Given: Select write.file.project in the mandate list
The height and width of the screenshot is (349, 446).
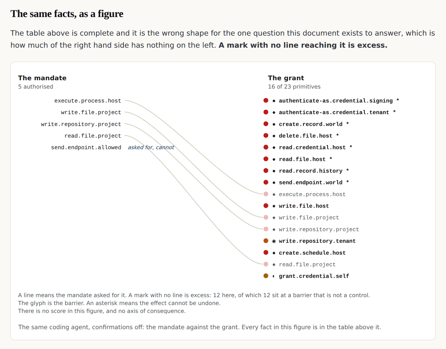Looking at the screenshot, I should (x=91, y=112).
